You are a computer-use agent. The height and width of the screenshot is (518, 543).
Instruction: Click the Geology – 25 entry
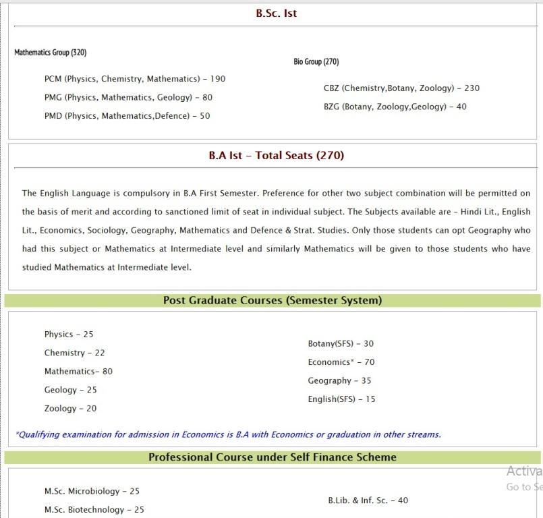(x=70, y=390)
